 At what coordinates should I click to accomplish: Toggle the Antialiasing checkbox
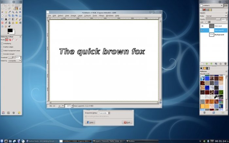pos(2,43)
